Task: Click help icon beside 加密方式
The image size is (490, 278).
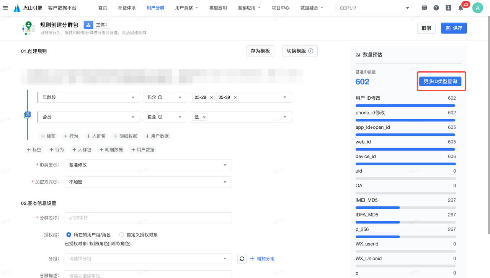Action: 56,182
